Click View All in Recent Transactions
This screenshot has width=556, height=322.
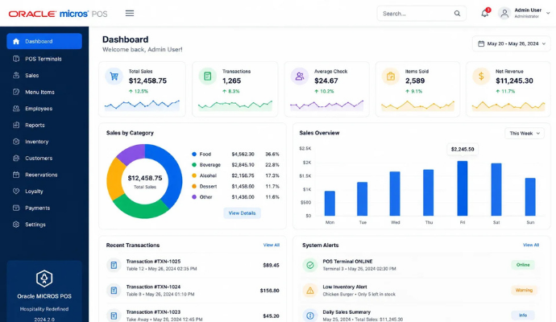click(x=272, y=246)
